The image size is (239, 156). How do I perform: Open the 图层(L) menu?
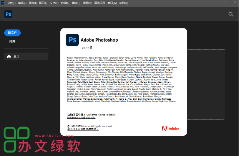[43, 3]
